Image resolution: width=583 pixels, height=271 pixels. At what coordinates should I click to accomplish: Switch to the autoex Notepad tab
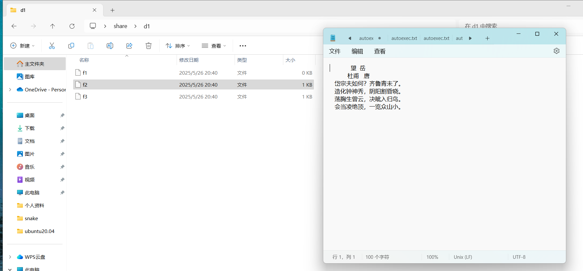[x=366, y=38]
